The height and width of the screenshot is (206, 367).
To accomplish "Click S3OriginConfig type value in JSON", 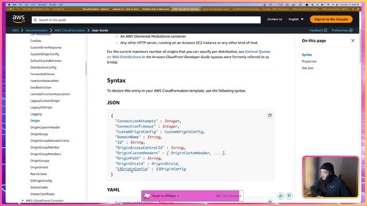I will tap(171, 169).
